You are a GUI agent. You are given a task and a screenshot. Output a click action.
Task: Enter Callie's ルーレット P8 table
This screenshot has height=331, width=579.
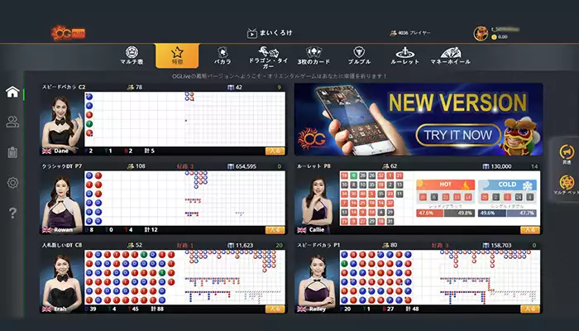[x=530, y=229]
